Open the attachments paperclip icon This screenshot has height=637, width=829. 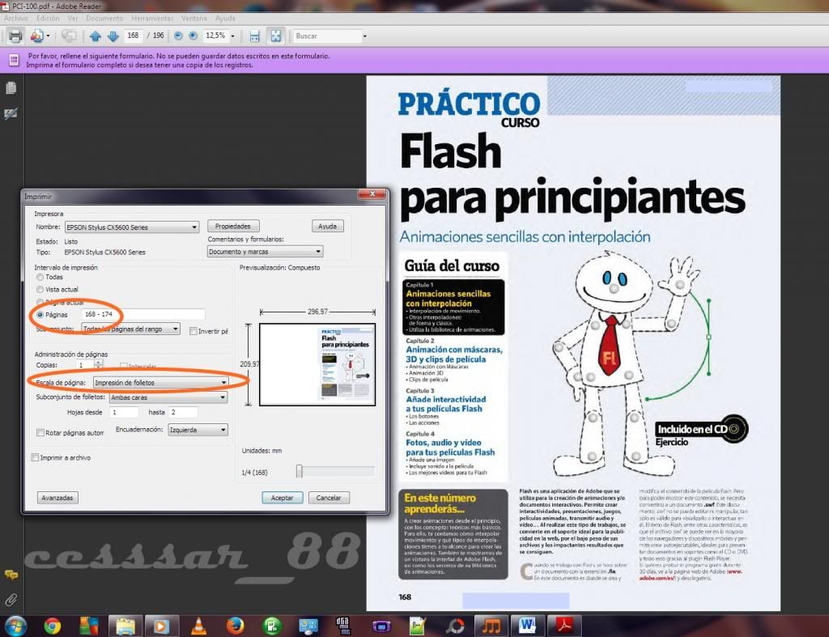point(11,600)
